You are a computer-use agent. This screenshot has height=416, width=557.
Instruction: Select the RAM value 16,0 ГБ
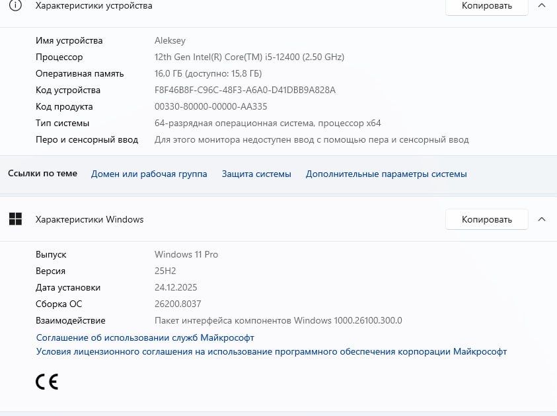tap(208, 73)
